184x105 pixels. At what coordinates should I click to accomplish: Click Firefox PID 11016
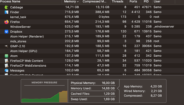click(x=147, y=22)
